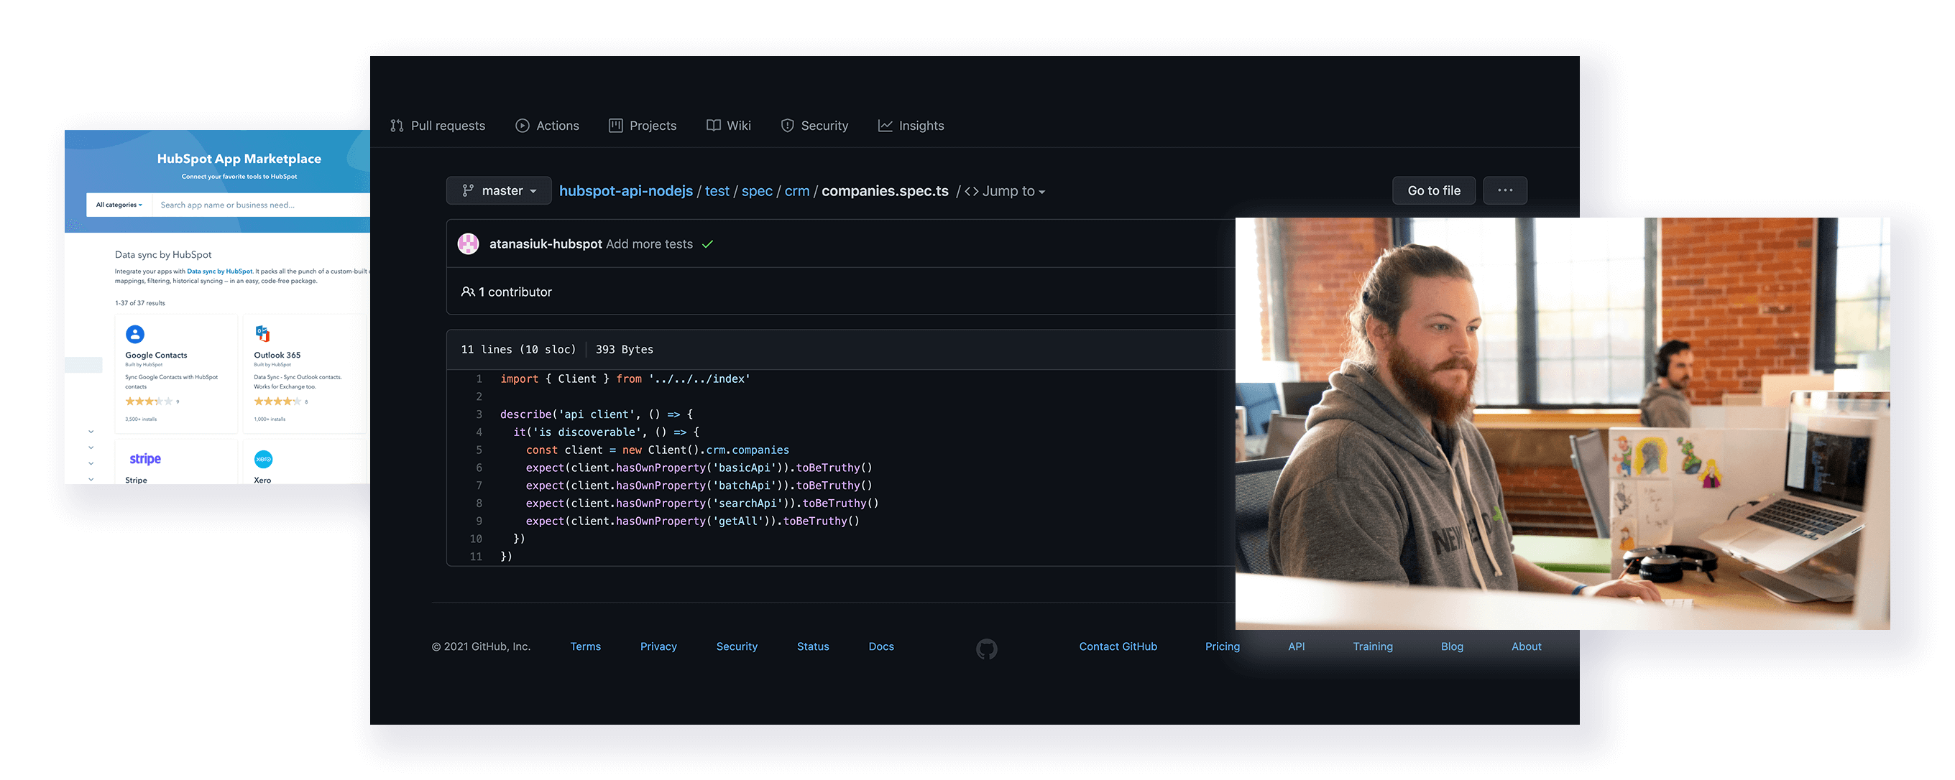
Task: Click the Pull requests icon
Action: coord(397,126)
